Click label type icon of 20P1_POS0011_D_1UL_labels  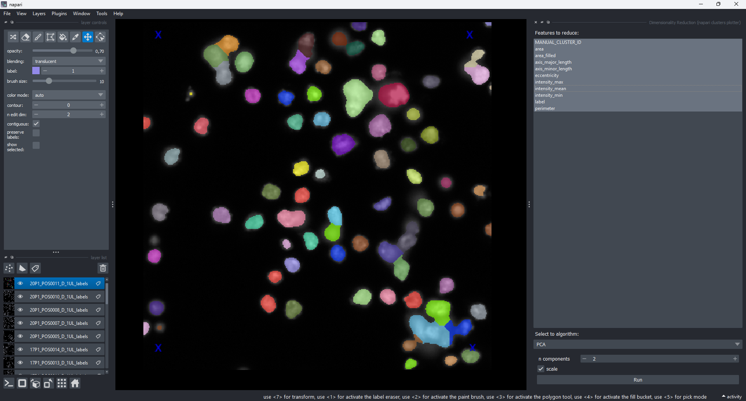click(x=99, y=284)
